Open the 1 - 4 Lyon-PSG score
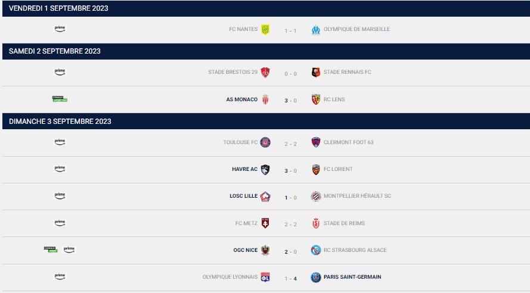Viewport: 530px width, 293px height. coord(291,279)
